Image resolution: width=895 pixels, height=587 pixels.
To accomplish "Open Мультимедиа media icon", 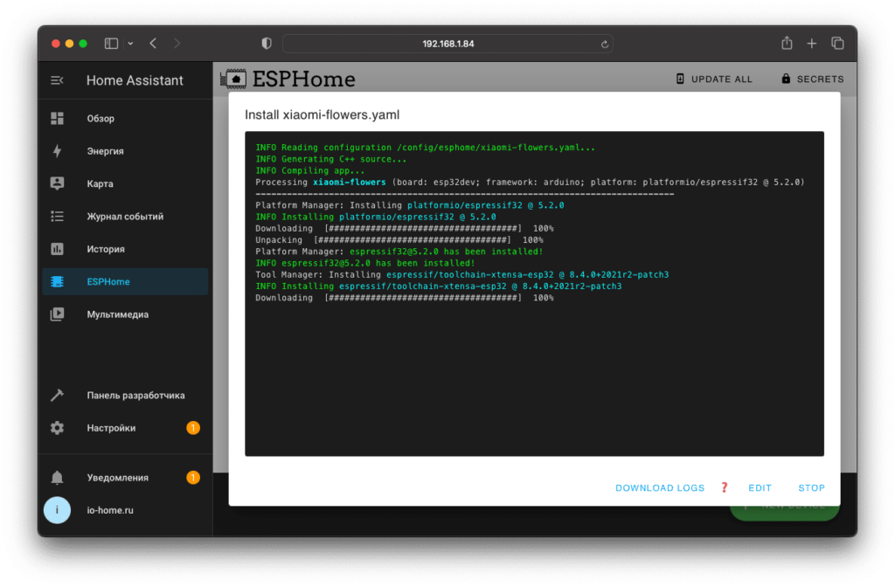I will pyautogui.click(x=57, y=314).
